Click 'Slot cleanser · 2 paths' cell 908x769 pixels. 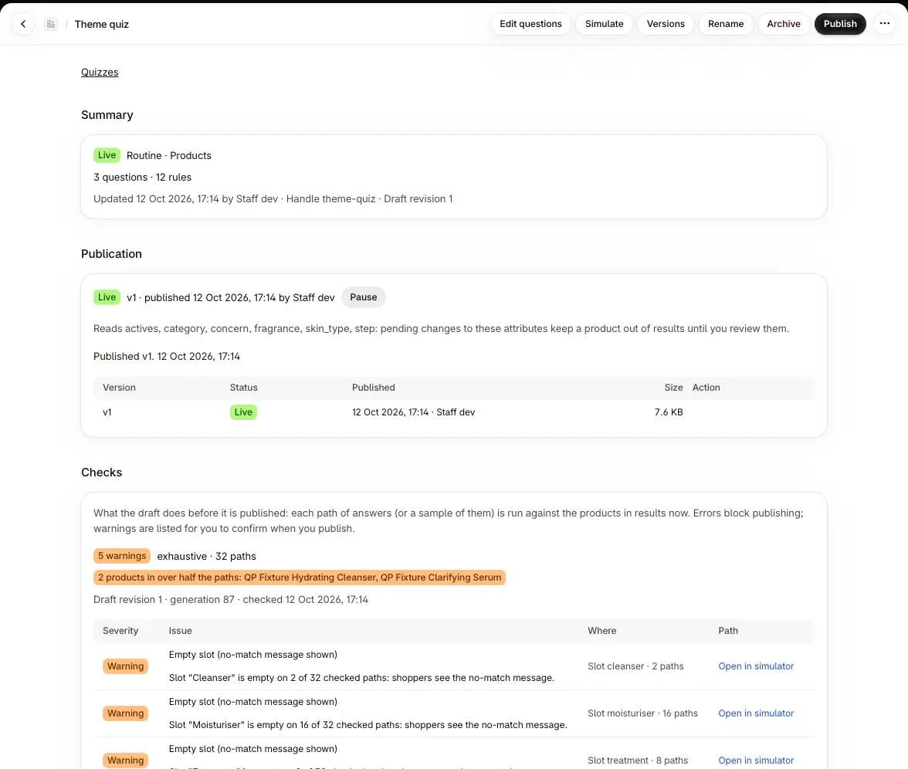click(x=635, y=666)
